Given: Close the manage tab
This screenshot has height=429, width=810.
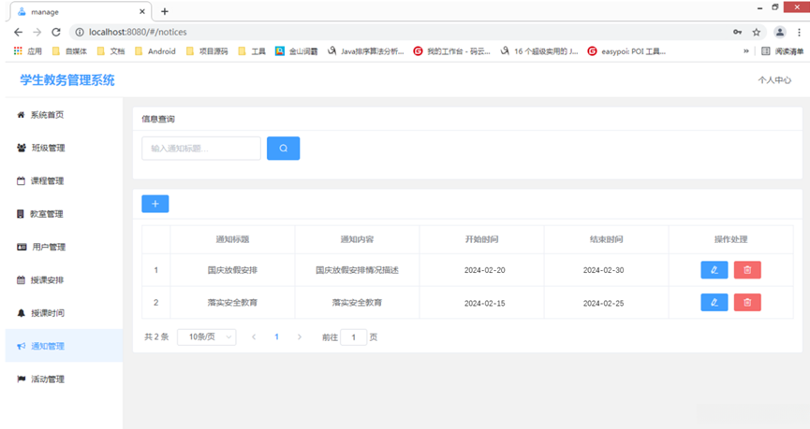Looking at the screenshot, I should click(142, 11).
